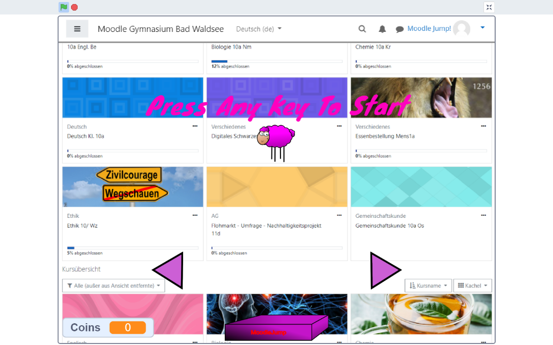Click the 12% abgeschlossen text
This screenshot has height=345, width=553.
[x=230, y=66]
